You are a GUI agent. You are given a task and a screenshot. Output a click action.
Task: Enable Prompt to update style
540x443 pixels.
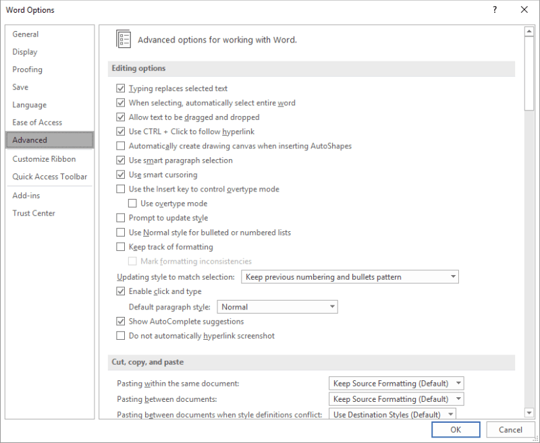[120, 218]
